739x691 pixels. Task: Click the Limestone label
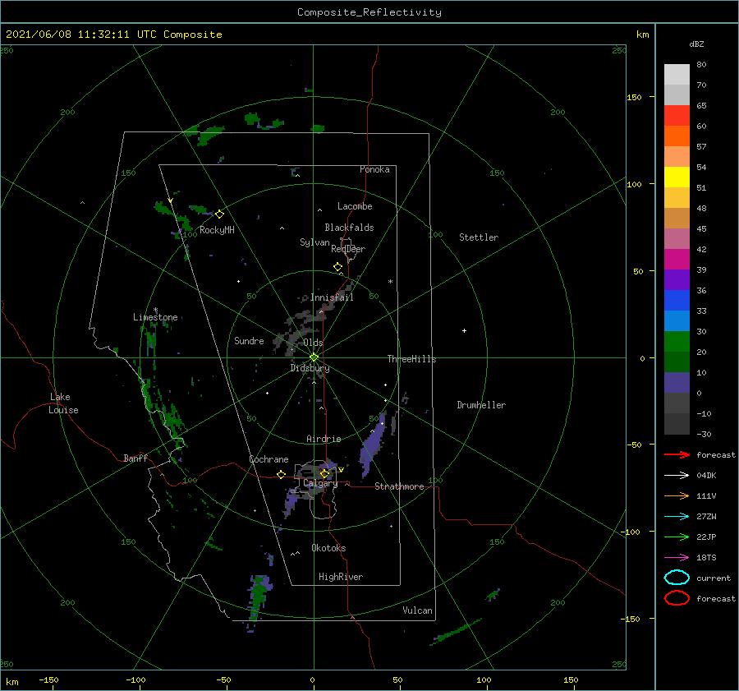[x=155, y=317]
